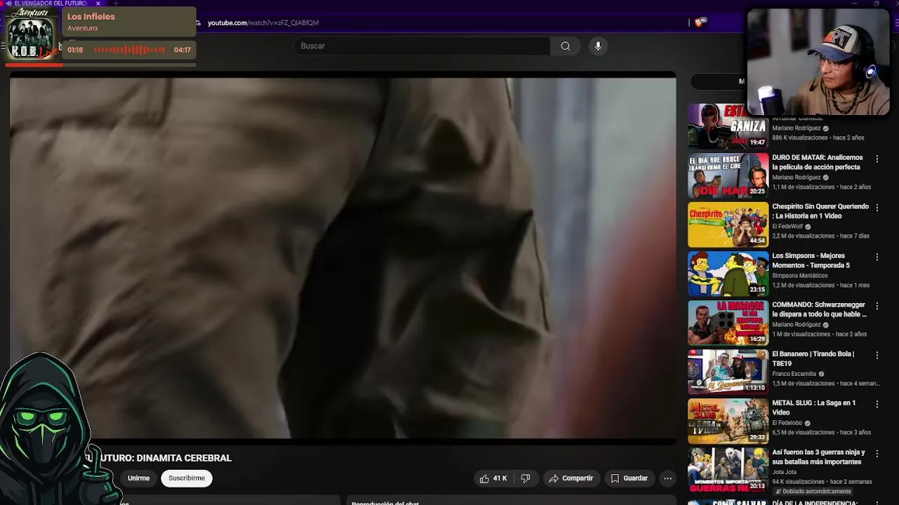Screen dimensions: 899x505
Task: Open Franco Escamilla channel name
Action: [x=794, y=374]
